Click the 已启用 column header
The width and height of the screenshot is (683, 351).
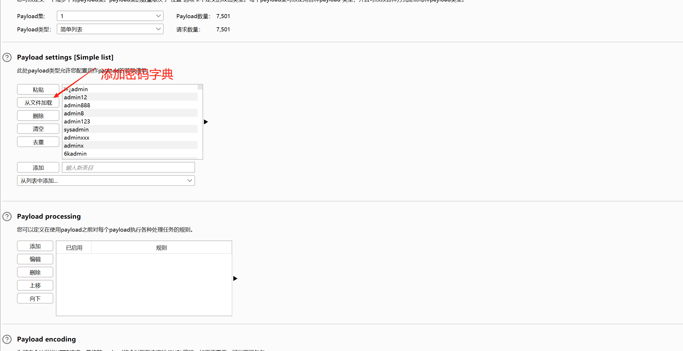74,248
